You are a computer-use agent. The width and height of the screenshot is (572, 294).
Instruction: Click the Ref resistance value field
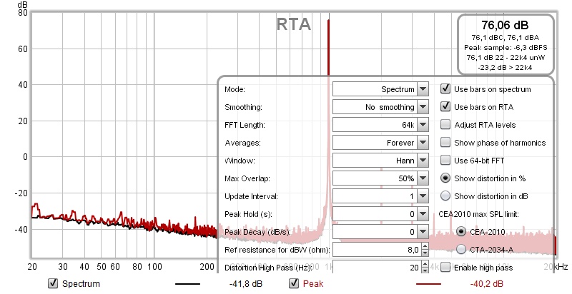tap(376, 250)
